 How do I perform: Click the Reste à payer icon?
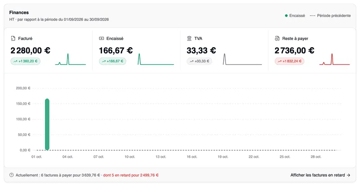[x=277, y=39]
